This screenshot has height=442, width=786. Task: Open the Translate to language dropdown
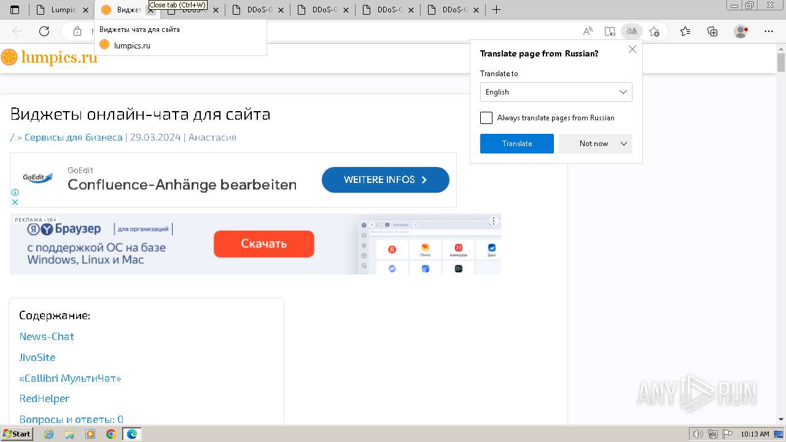click(556, 92)
